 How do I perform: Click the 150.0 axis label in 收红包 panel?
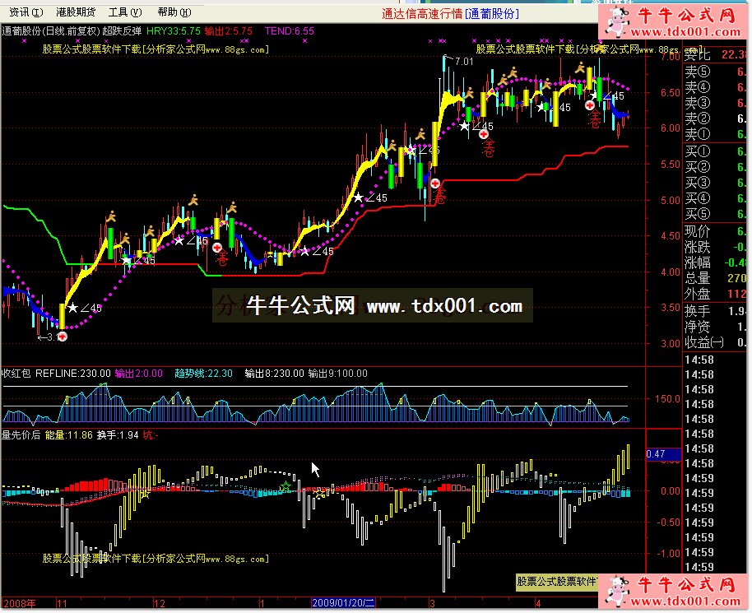[x=667, y=398]
